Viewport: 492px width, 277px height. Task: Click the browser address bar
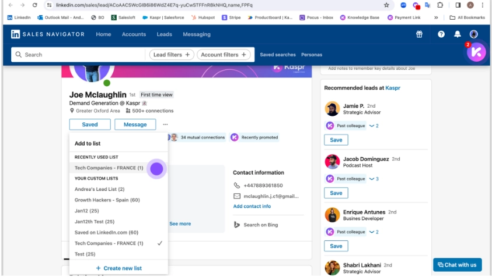tap(214, 5)
